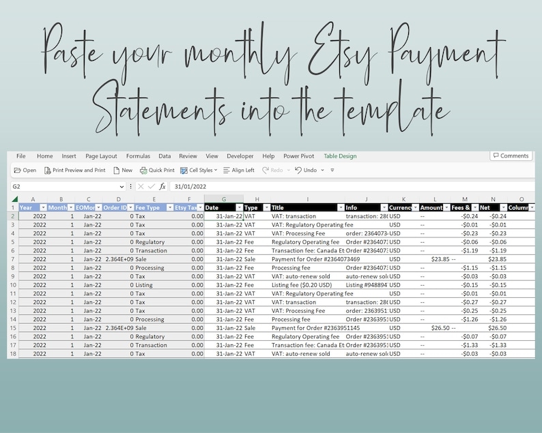Expand the Customize Quick Access Toolbar arrow
The width and height of the screenshot is (542, 433).
tap(332, 170)
